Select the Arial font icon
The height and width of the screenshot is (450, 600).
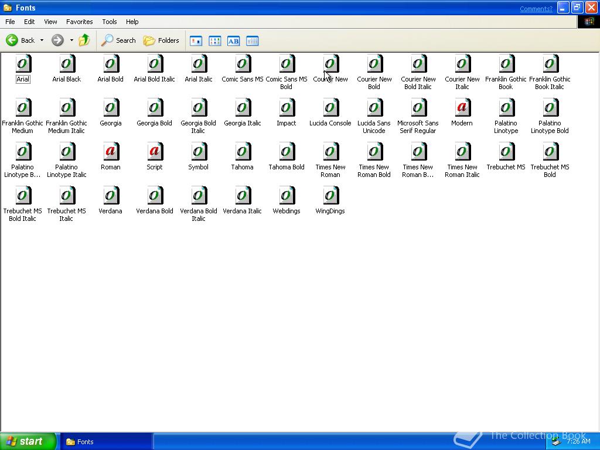[x=23, y=64]
